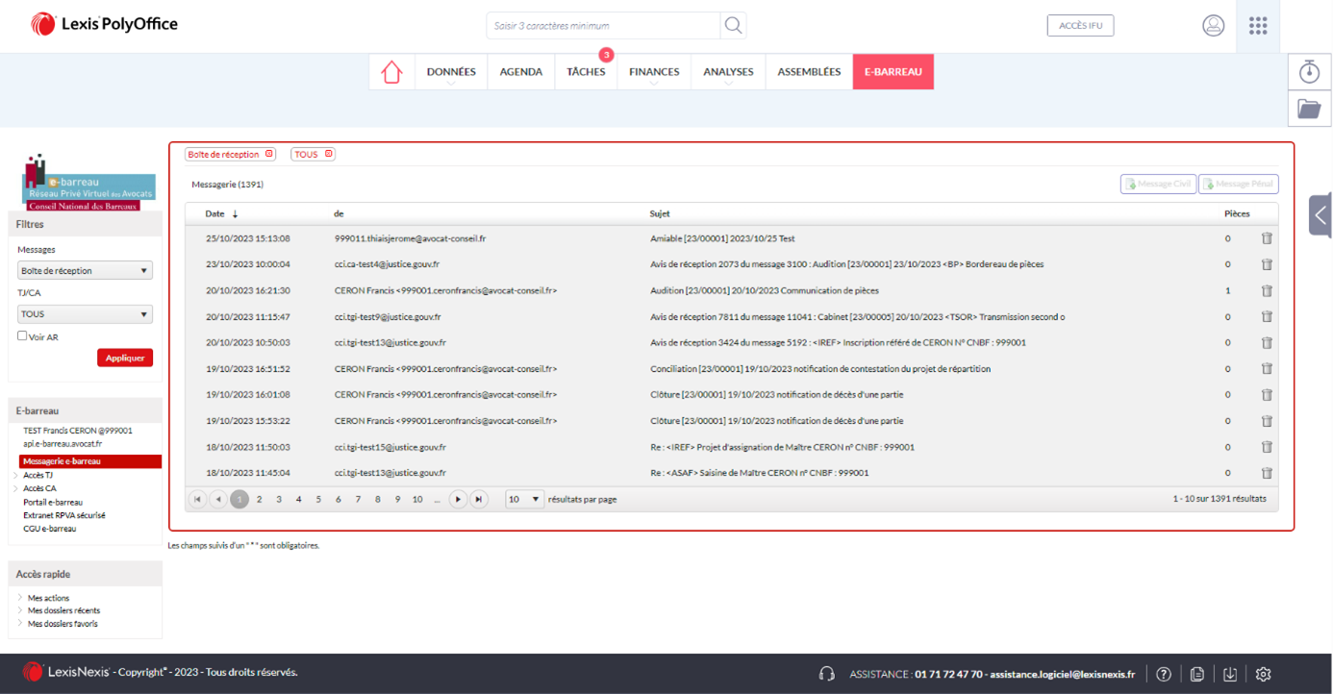Open the timer stopwatch icon

[x=1309, y=71]
